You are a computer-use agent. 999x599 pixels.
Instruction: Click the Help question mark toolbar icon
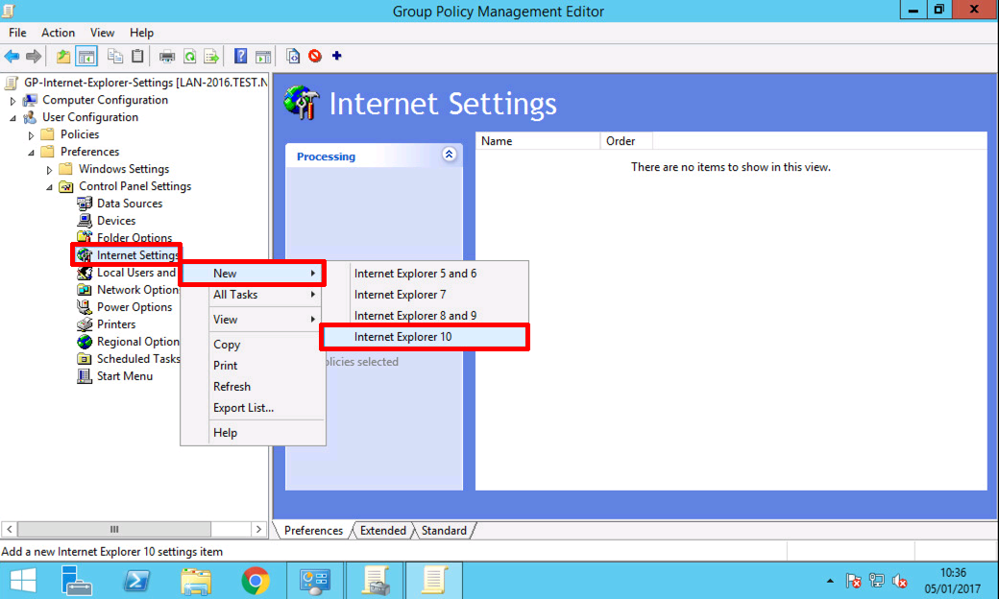(240, 56)
